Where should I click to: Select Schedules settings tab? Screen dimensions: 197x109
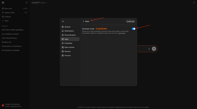pos(70,43)
